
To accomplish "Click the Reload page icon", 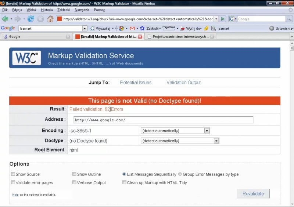I will pos(31,19).
